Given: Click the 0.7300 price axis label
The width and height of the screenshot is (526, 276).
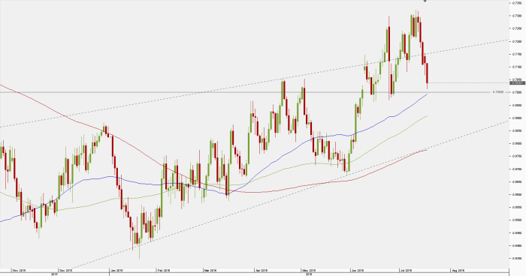Looking at the screenshot, I should pos(516,16).
